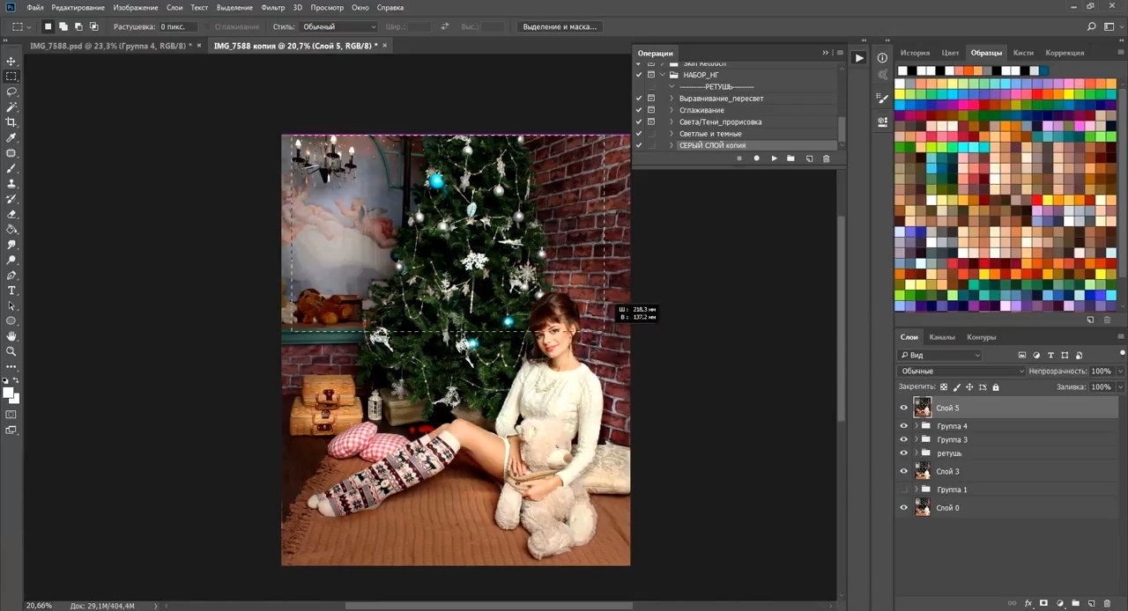Hide the Группа 4 group

click(x=903, y=426)
